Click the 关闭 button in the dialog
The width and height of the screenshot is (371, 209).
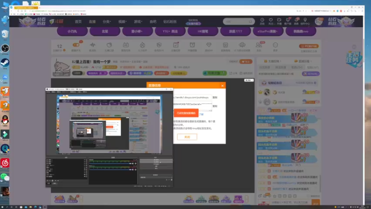187,137
